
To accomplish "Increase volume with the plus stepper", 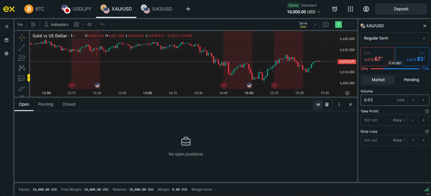I will (423, 100).
